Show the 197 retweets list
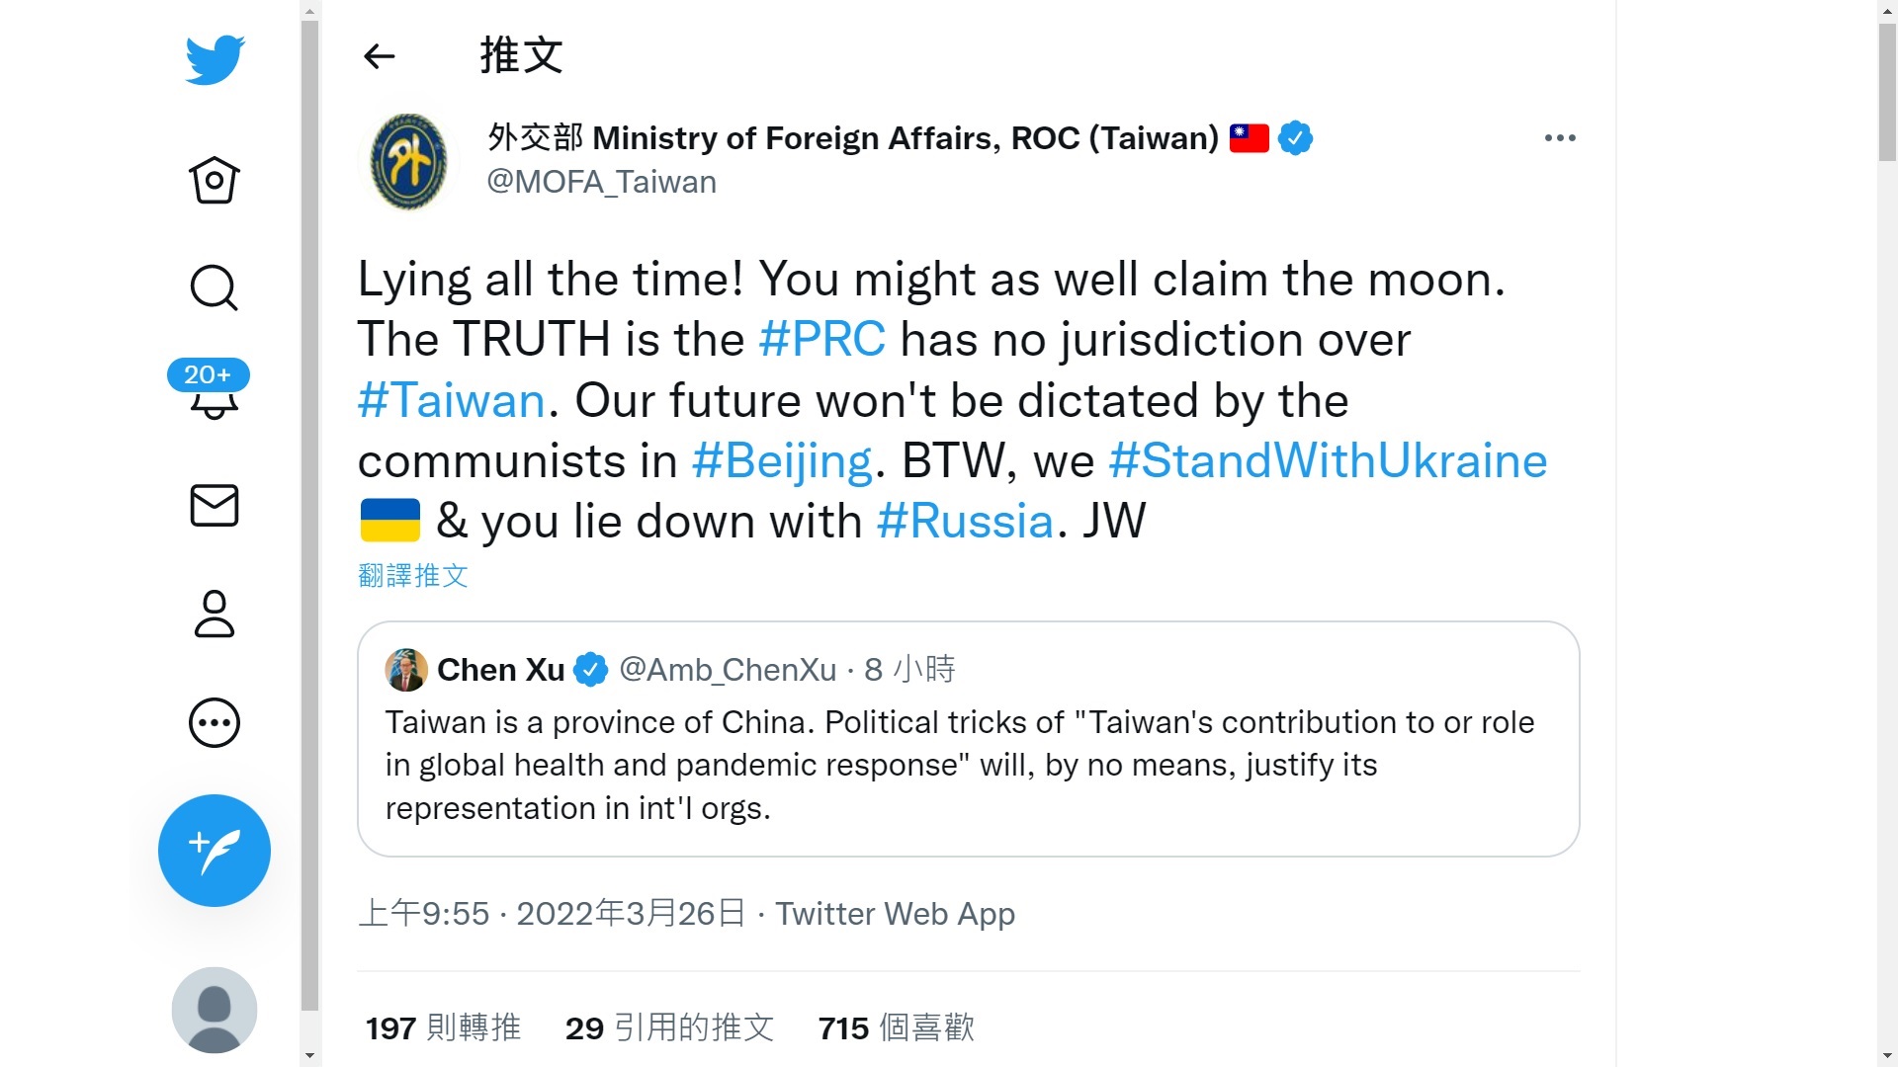This screenshot has height=1067, width=1898. (443, 1028)
